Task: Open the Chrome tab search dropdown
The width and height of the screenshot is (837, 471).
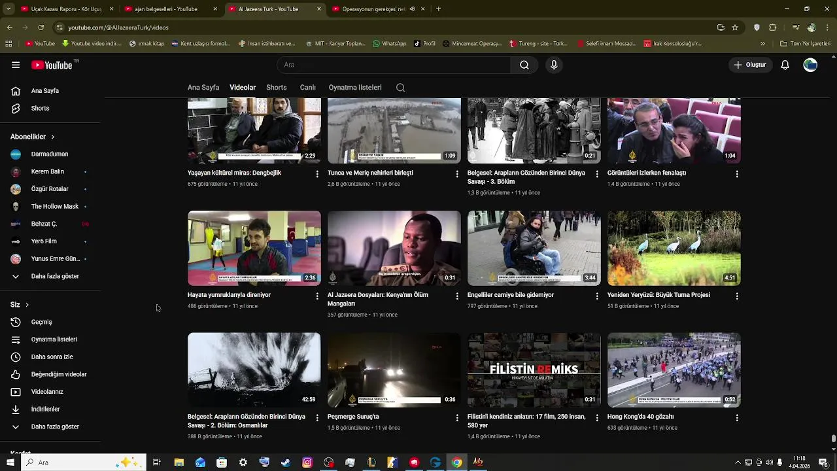Action: pos(9,9)
